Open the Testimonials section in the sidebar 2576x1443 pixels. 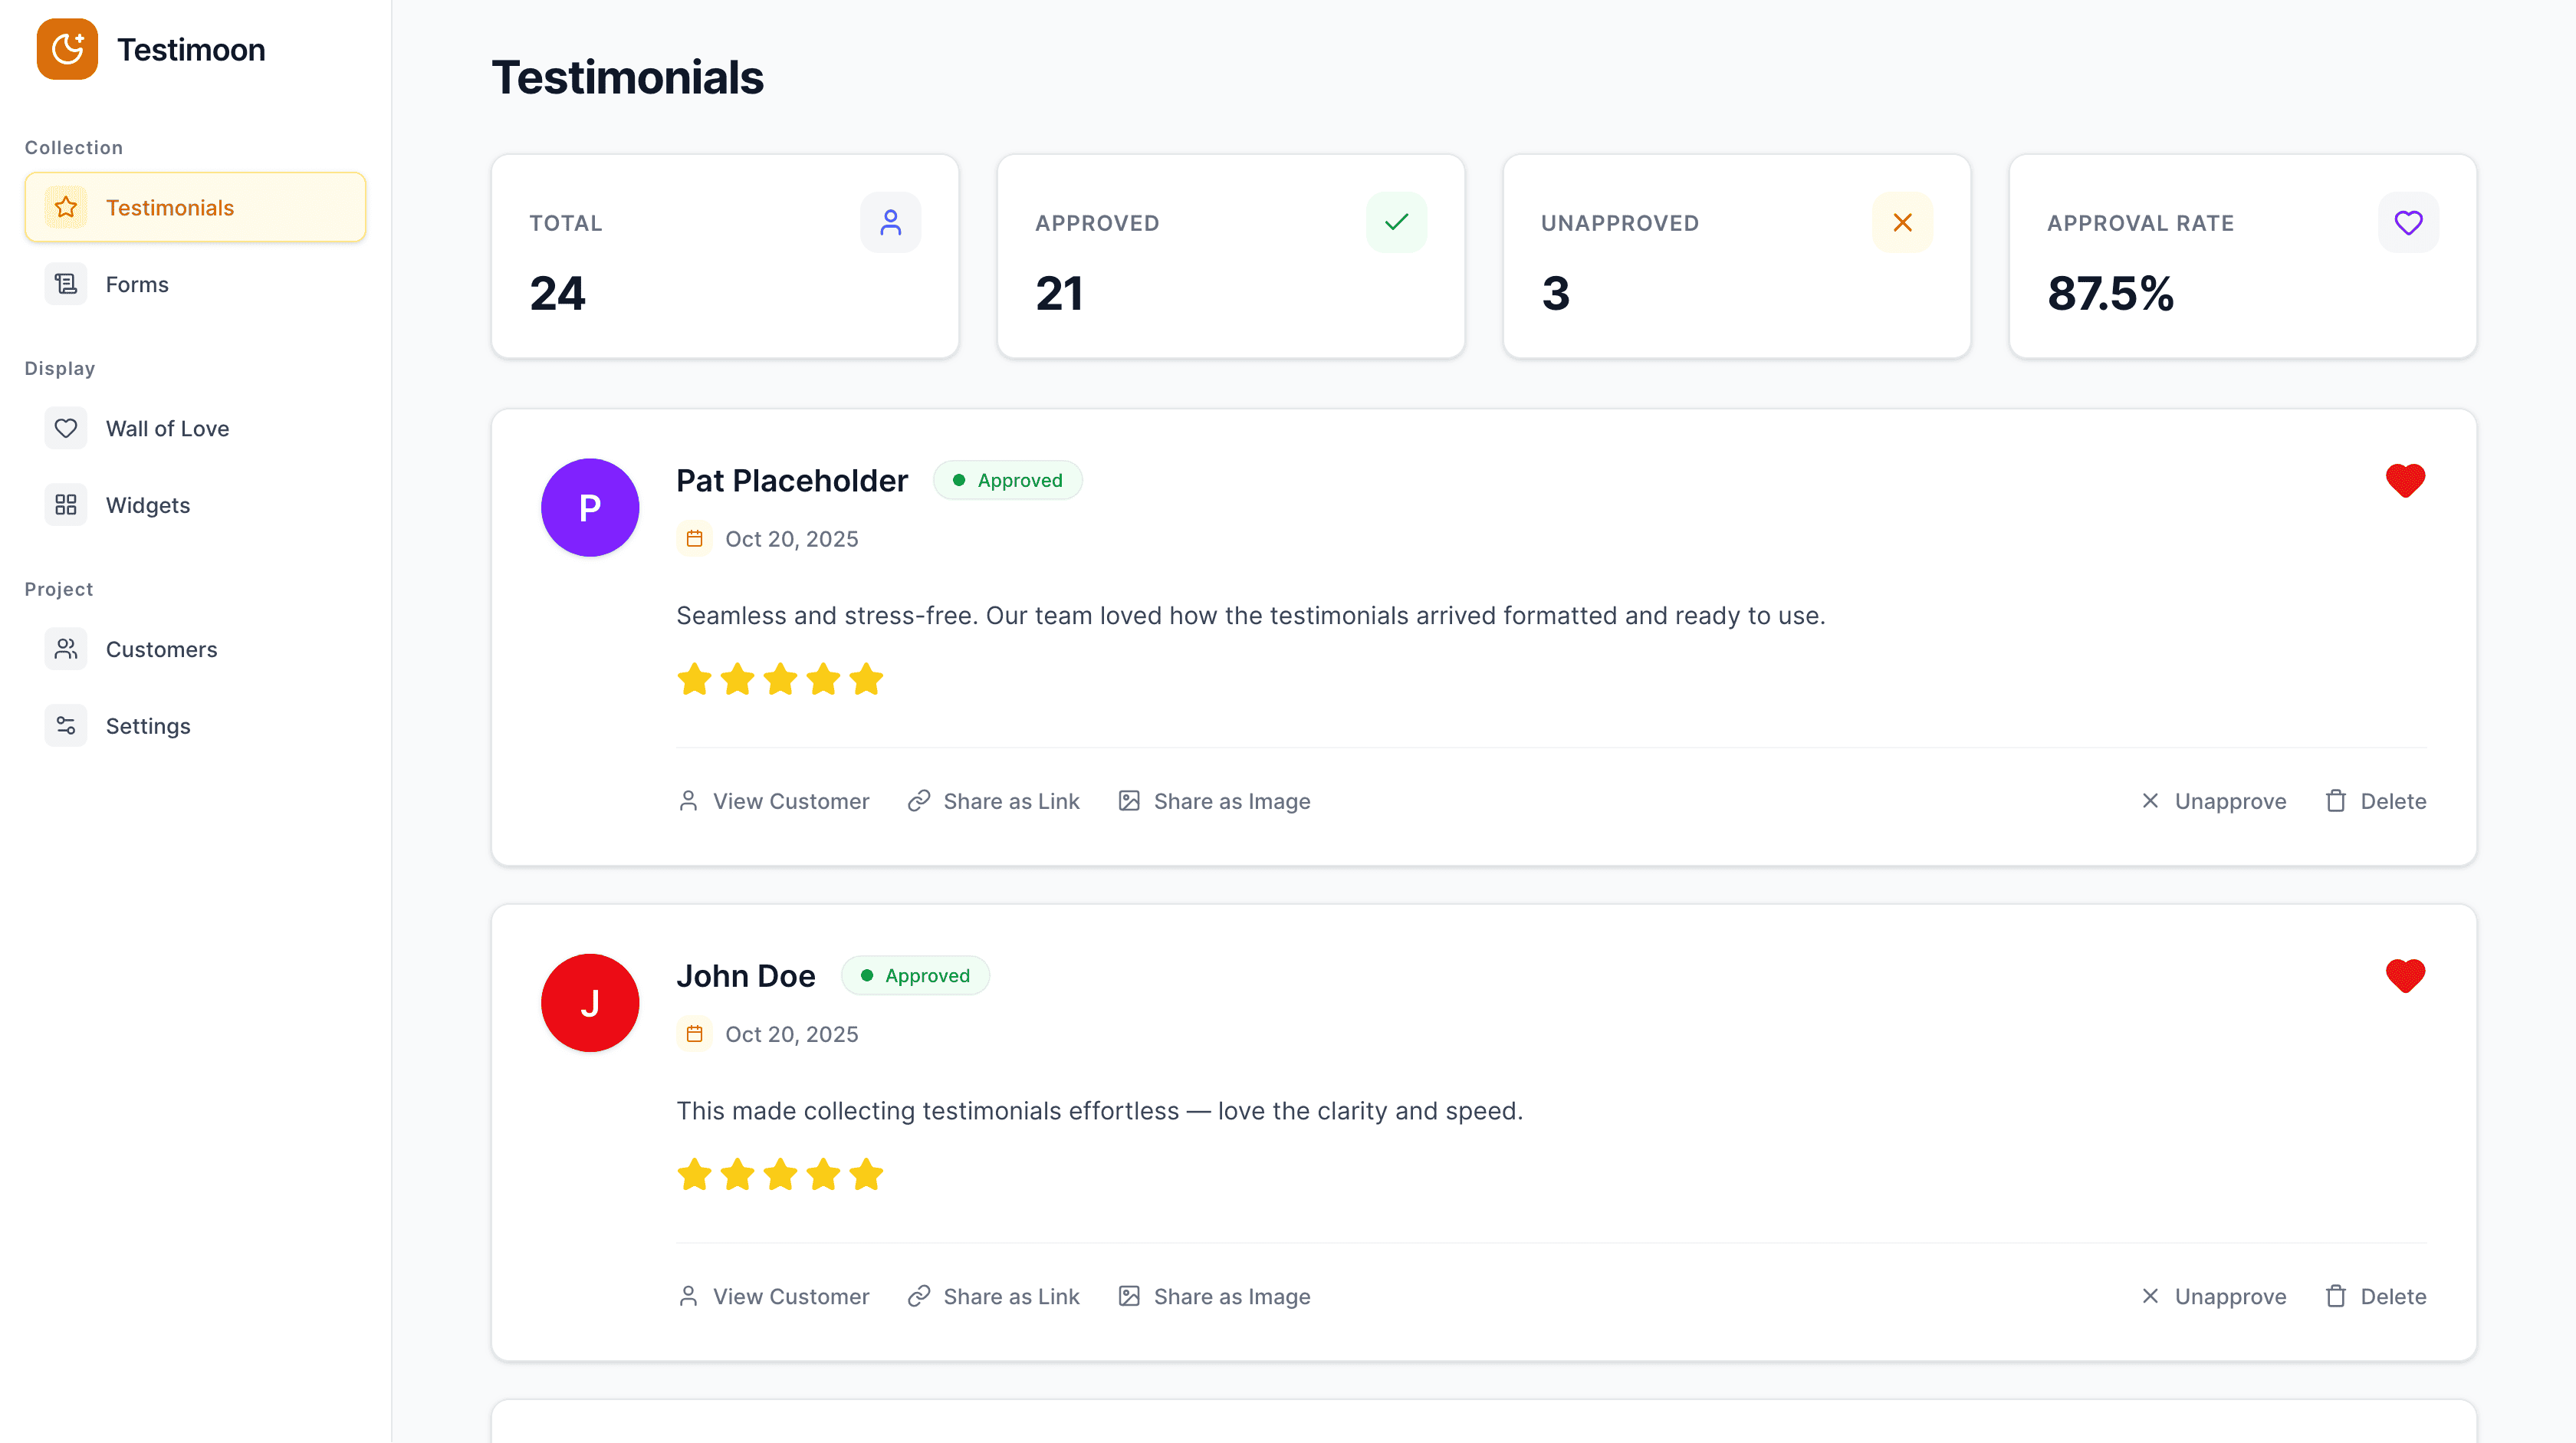170,207
